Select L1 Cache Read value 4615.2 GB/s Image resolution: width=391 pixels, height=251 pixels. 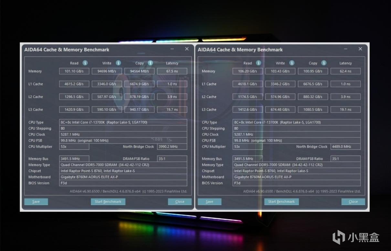[x=74, y=84]
